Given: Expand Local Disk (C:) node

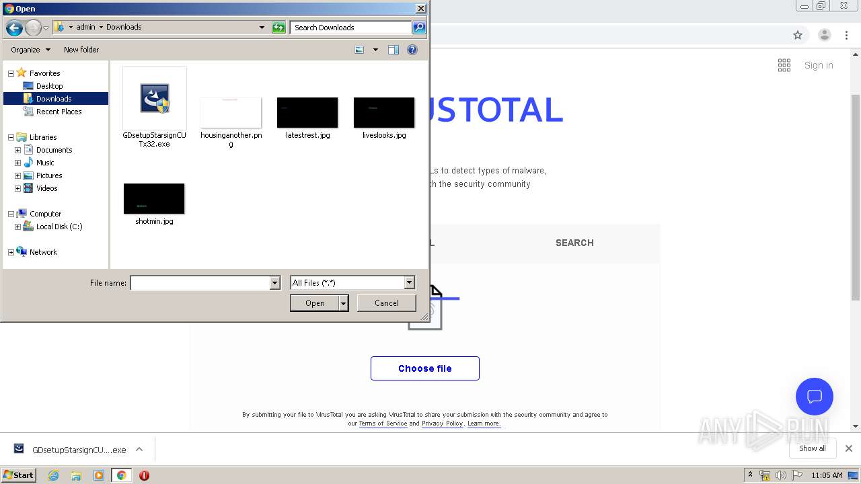Looking at the screenshot, I should click(17, 227).
